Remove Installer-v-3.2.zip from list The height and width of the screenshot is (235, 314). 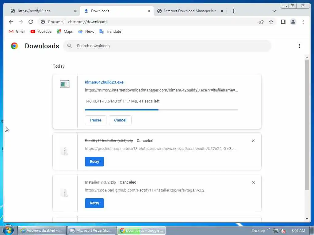(x=253, y=182)
